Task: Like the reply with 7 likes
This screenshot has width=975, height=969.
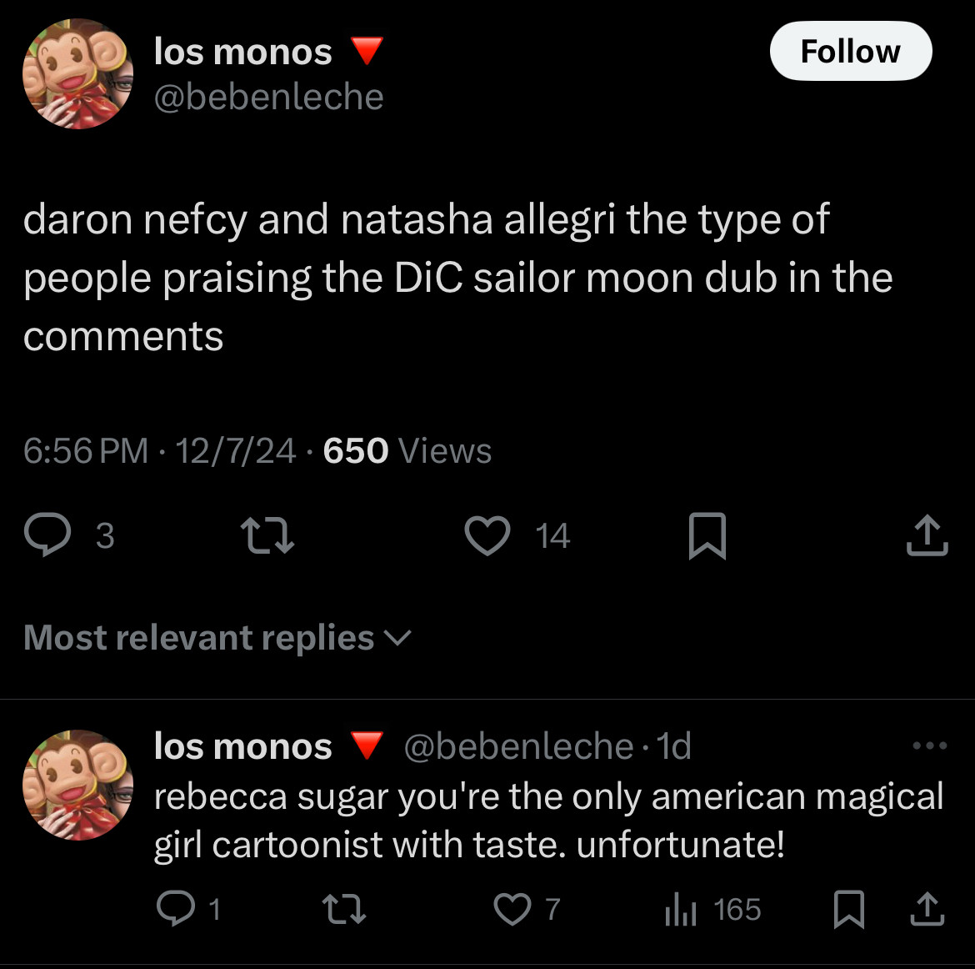Action: pos(512,909)
